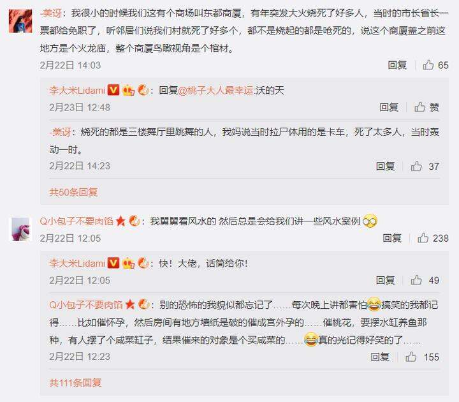Expand all 50 replies (共50条回复)
Viewport: 459px width, 402px height.
coord(73,192)
